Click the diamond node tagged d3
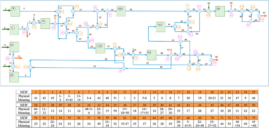269x128 pixels. (66, 33)
